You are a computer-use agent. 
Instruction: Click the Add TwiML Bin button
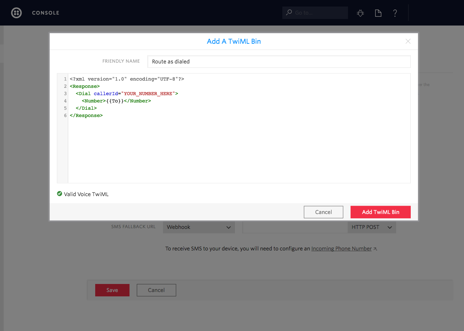point(380,212)
